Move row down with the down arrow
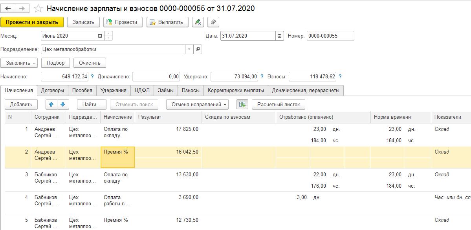 point(63,104)
